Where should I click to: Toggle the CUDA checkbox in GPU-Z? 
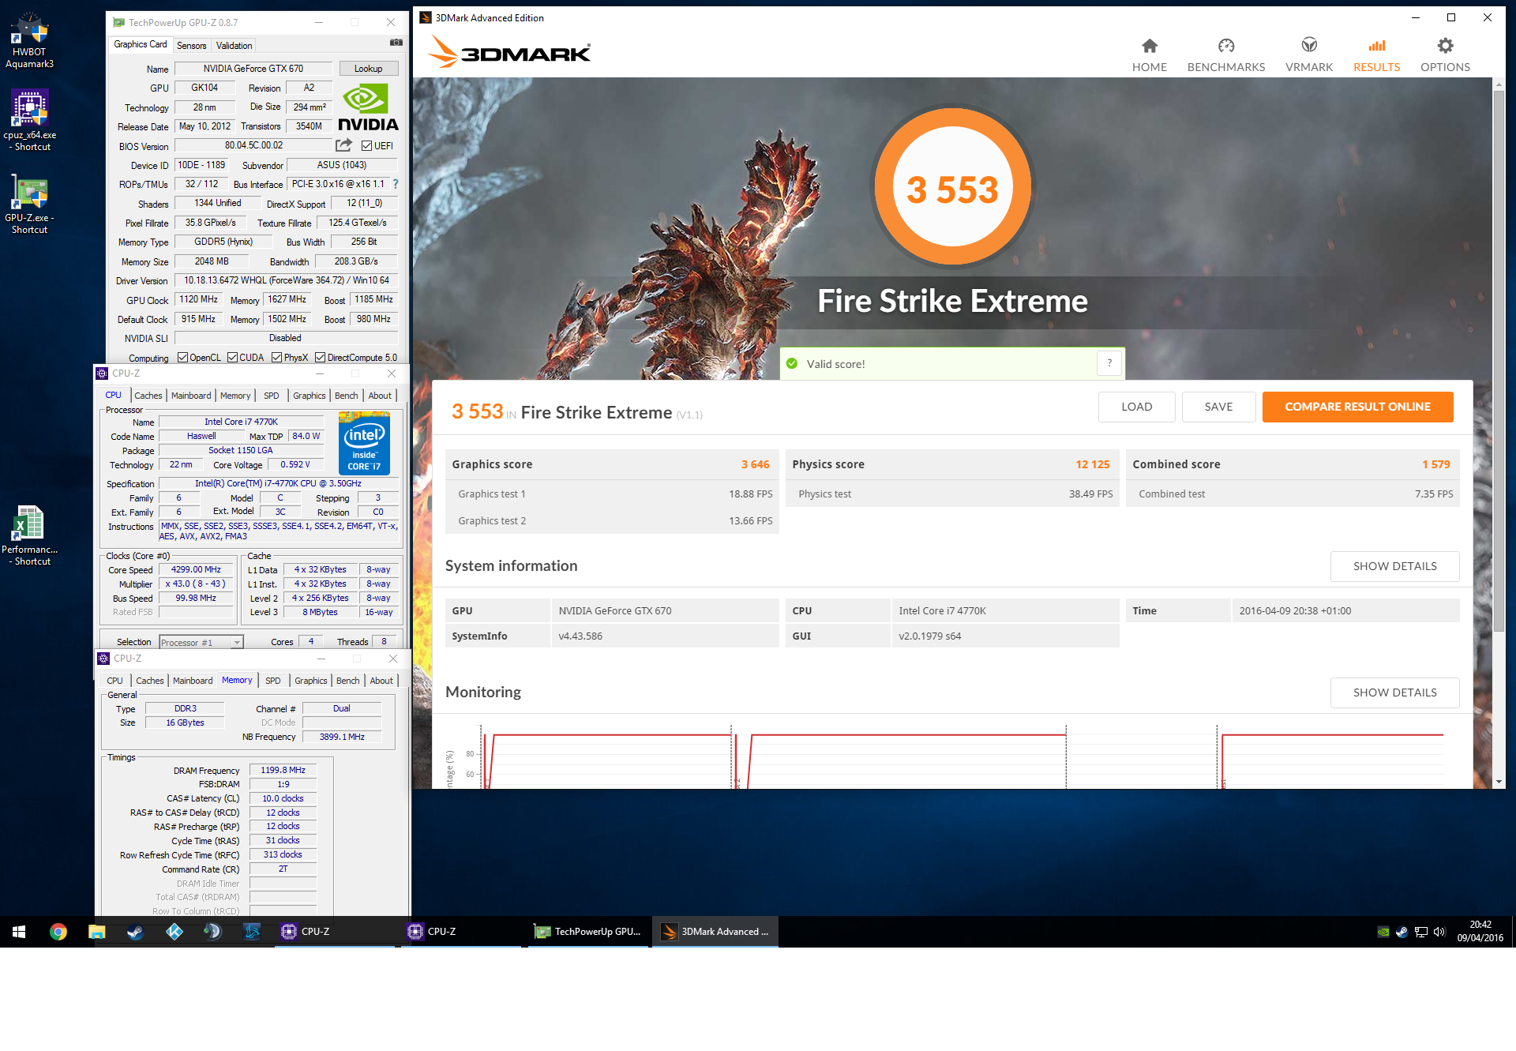pos(233,358)
